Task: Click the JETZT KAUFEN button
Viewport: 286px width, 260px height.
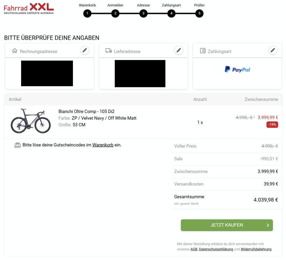Action: (227, 225)
